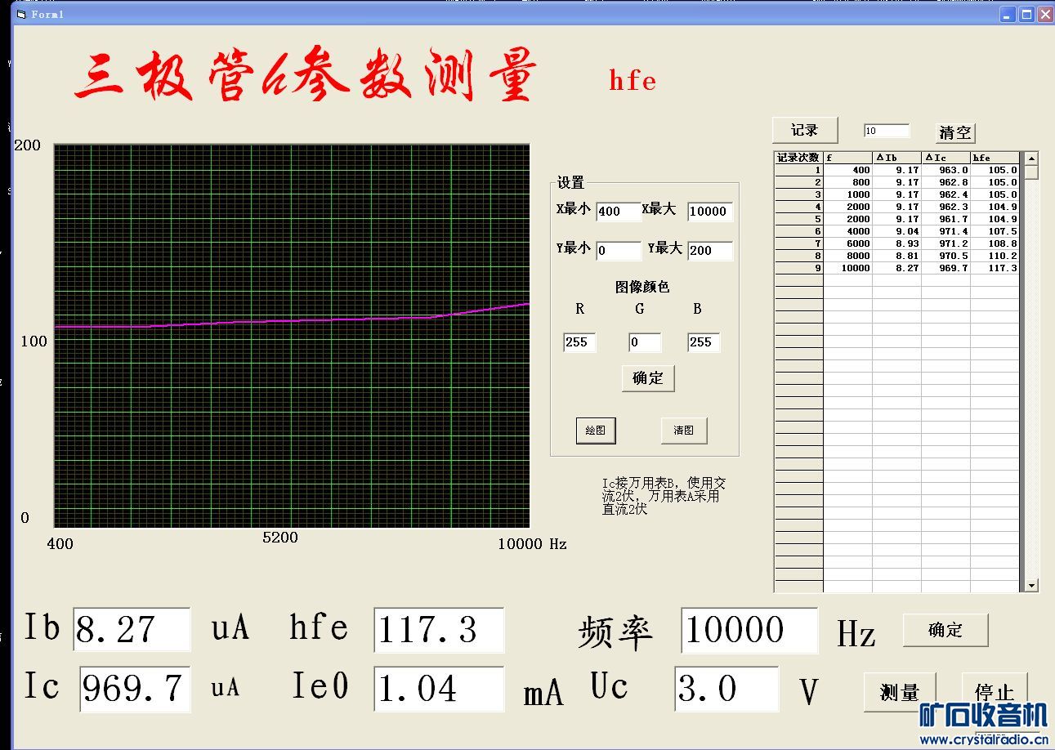Click the 频率 frequency input box
This screenshot has height=750, width=1055.
pos(749,631)
